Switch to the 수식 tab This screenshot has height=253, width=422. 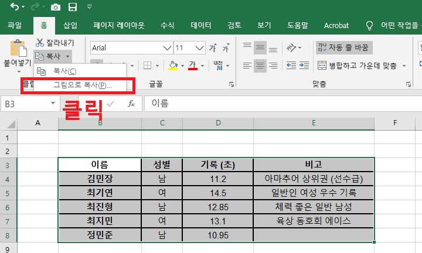pyautogui.click(x=168, y=26)
